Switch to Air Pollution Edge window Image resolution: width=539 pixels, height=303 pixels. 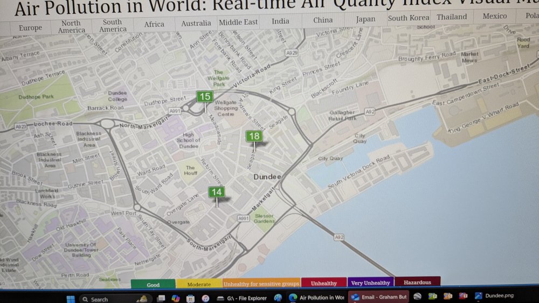coord(316,298)
